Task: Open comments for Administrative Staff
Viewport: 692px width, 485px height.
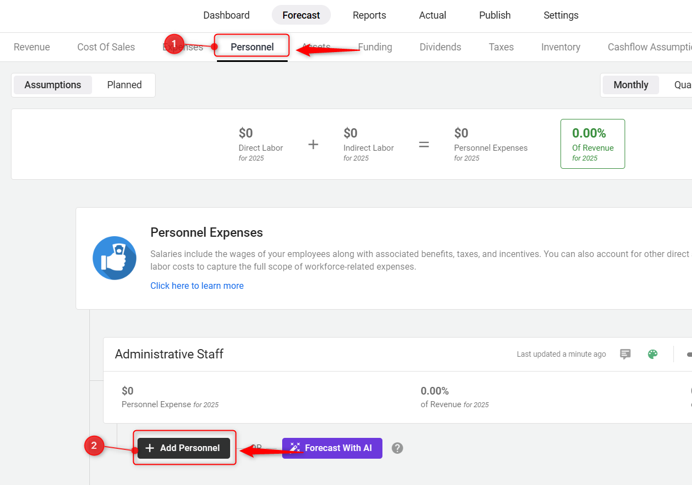Action: click(x=625, y=354)
